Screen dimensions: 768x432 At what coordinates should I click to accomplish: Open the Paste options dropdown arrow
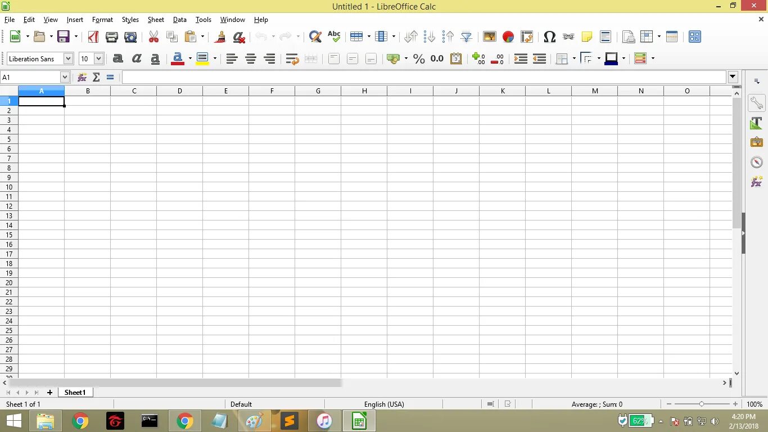(203, 37)
